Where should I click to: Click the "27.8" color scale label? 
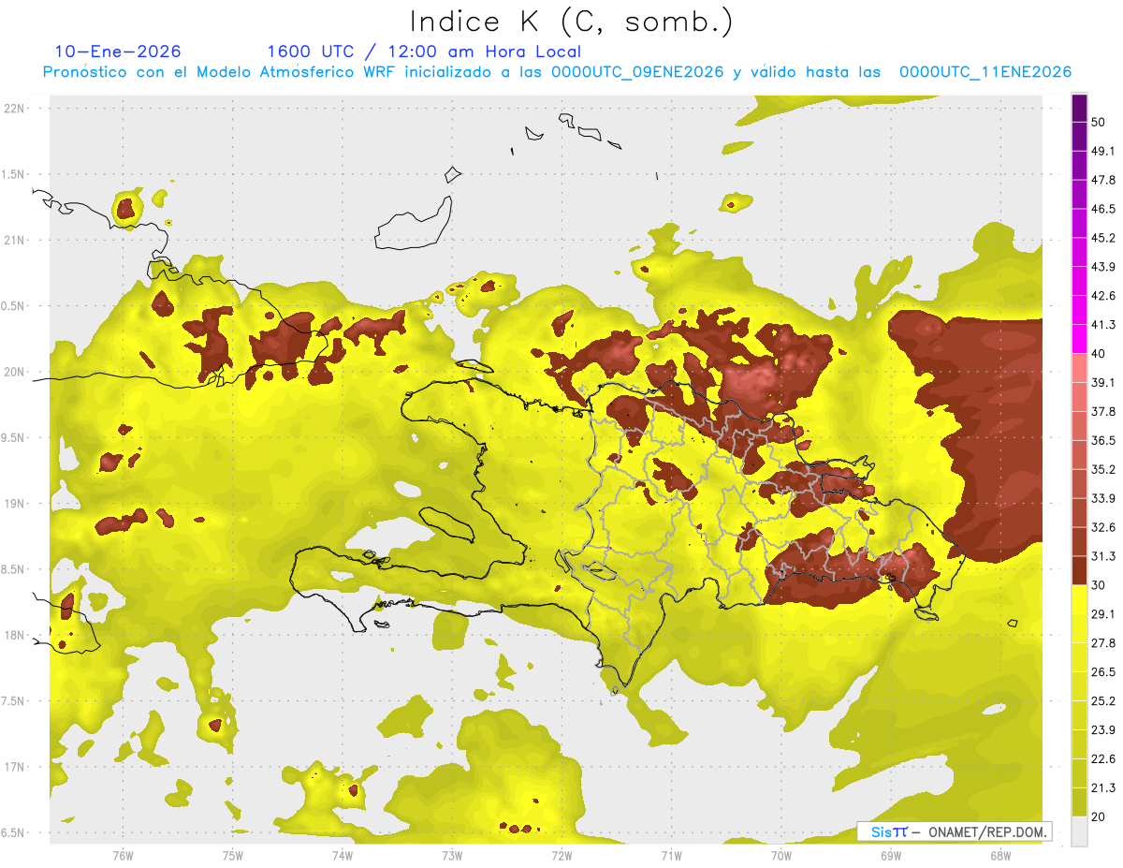point(1103,642)
